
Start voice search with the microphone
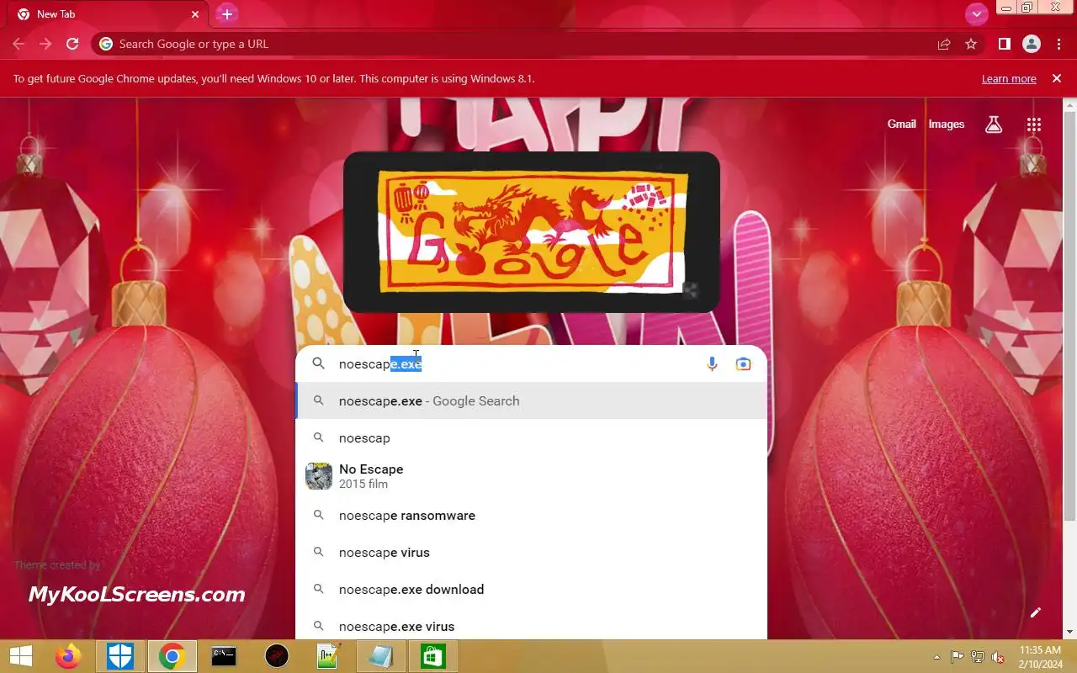pyautogui.click(x=712, y=363)
